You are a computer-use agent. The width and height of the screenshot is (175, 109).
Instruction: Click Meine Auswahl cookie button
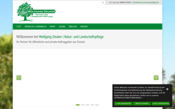142,103
